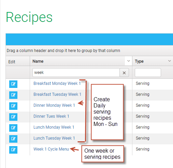Open the Dinner Monday Week 1 link
Screen dimensions: 173x168
coord(54,105)
